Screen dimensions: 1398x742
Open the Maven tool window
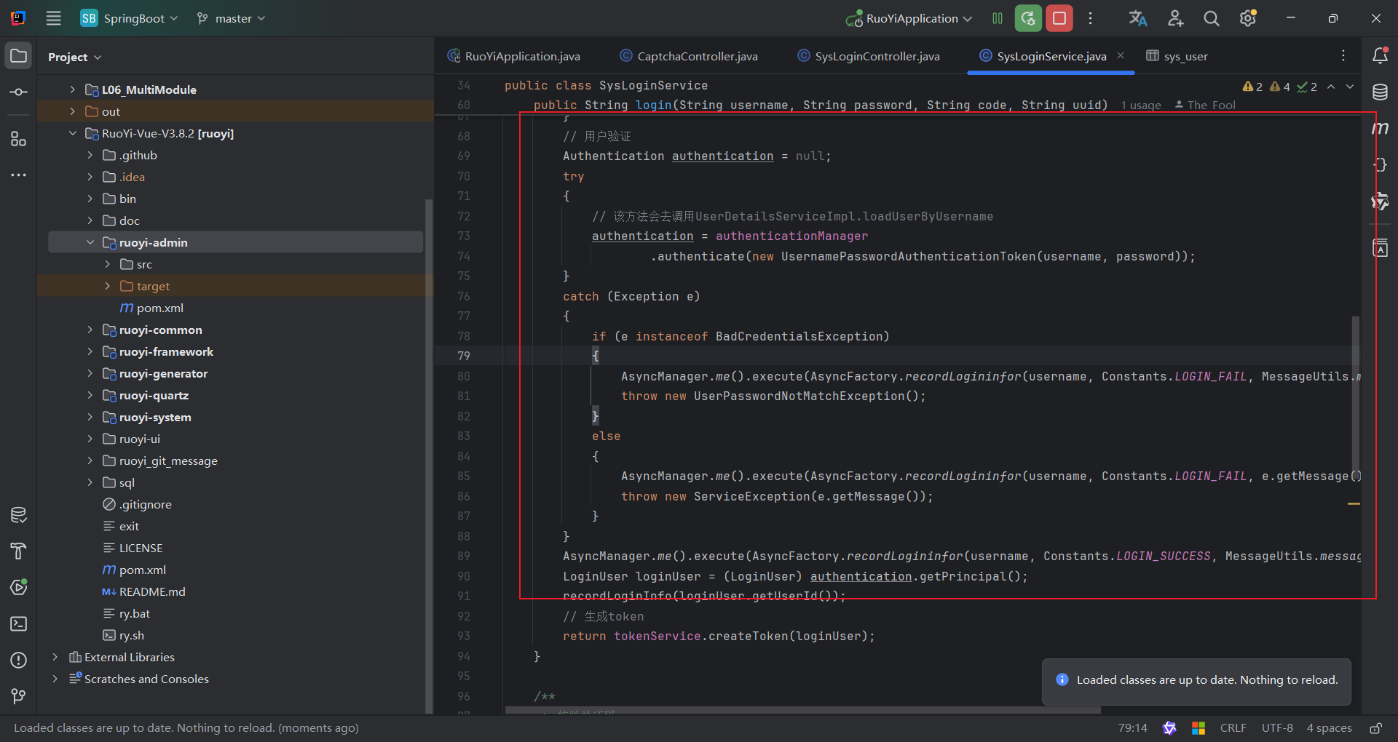(x=1380, y=128)
